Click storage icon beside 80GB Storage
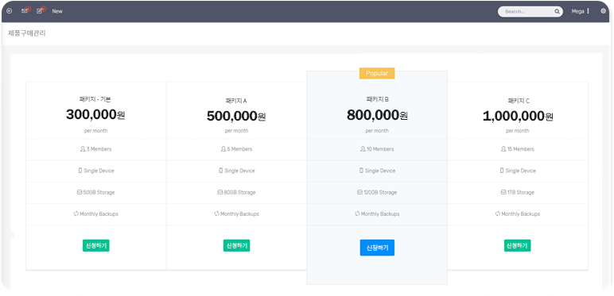The image size is (614, 296). click(x=220, y=193)
